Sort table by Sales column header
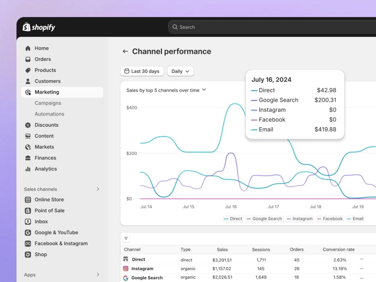 point(222,249)
